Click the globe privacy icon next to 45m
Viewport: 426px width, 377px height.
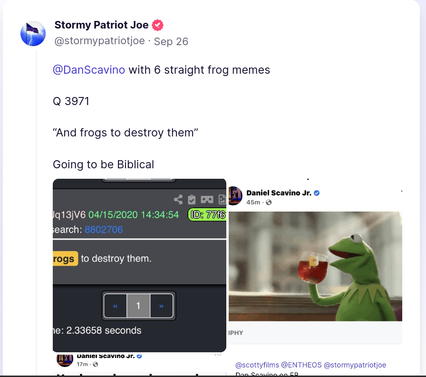point(269,203)
